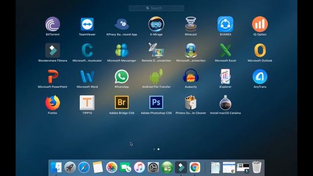Launch Photos from the Dock
The width and height of the screenshot is (313, 176).
112,167
